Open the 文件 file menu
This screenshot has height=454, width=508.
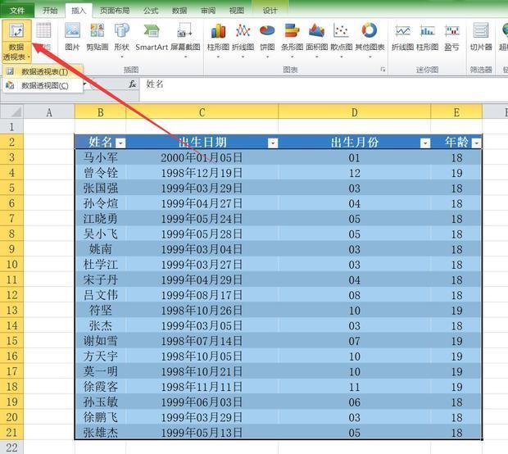coord(17,11)
